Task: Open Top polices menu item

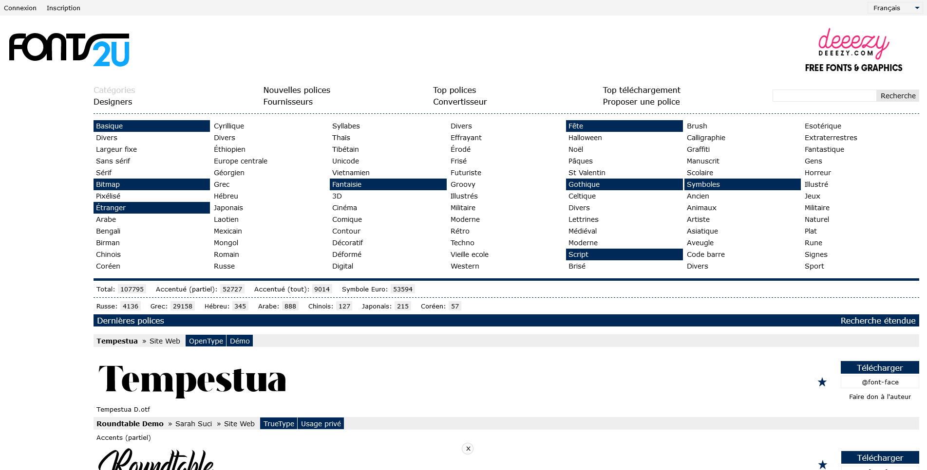Action: [x=454, y=90]
